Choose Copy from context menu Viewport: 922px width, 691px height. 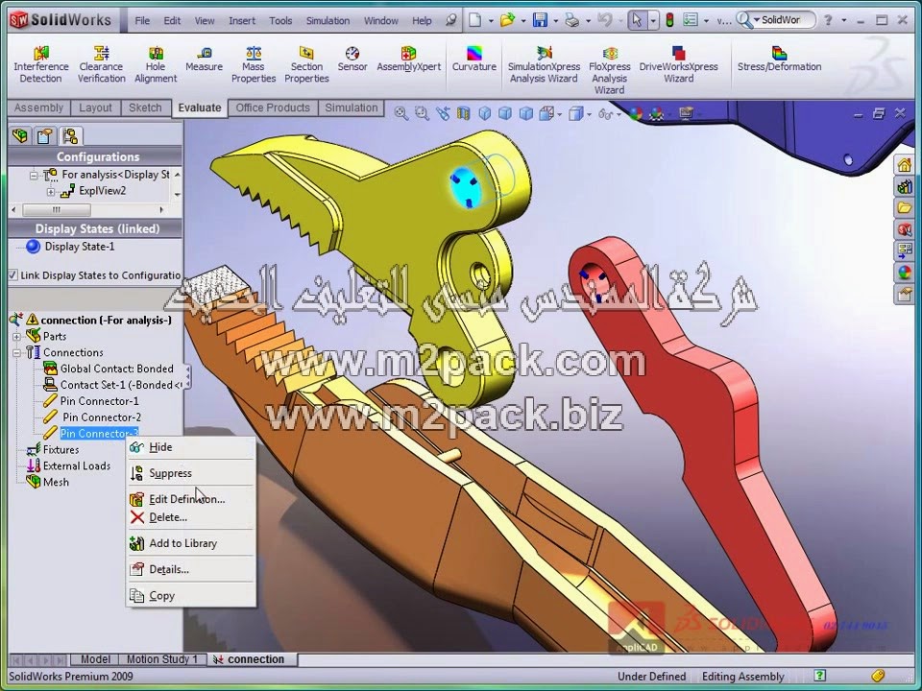pos(191,595)
